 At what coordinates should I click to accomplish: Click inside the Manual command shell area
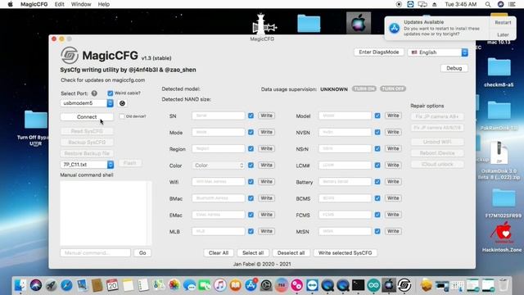pyautogui.click(x=106, y=213)
